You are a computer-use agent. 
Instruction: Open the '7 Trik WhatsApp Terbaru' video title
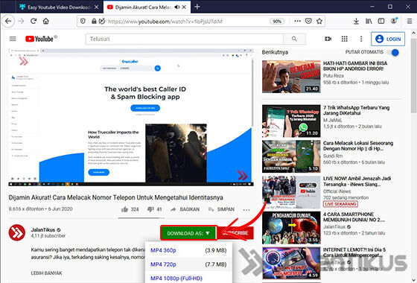point(357,110)
